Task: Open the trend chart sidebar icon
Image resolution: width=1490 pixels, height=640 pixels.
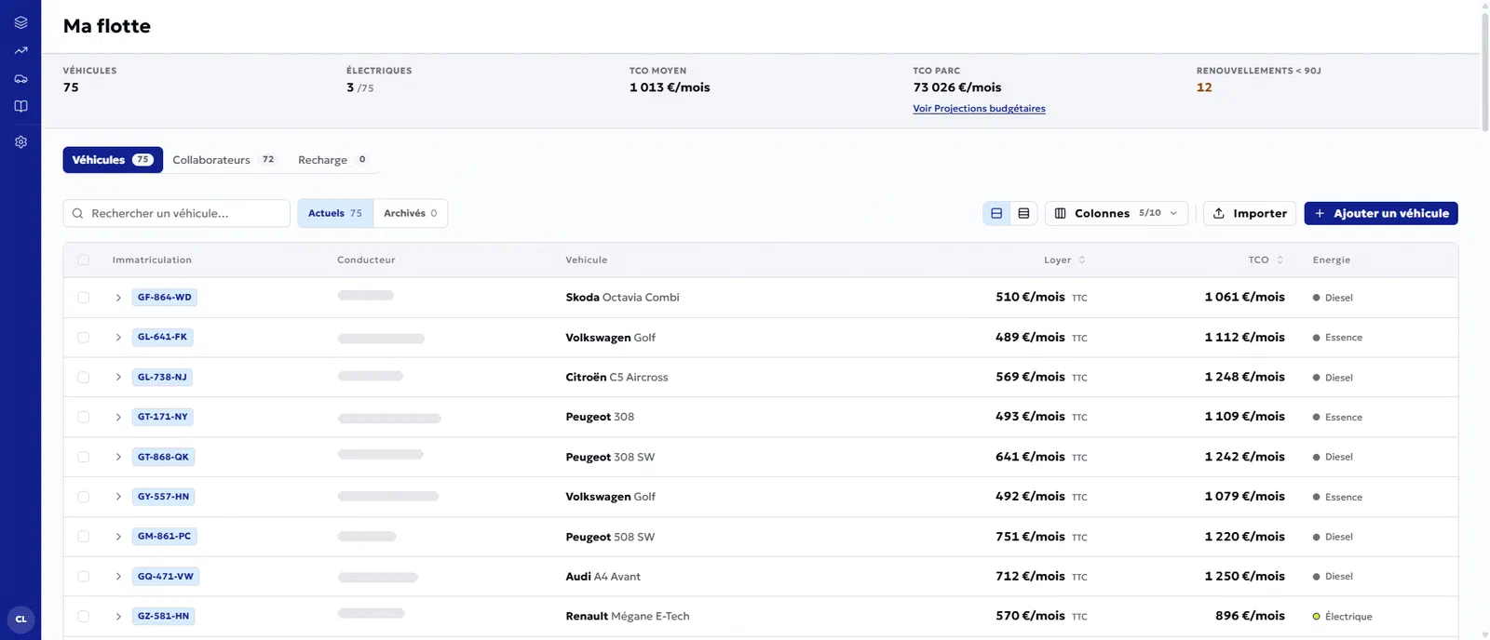Action: (20, 50)
